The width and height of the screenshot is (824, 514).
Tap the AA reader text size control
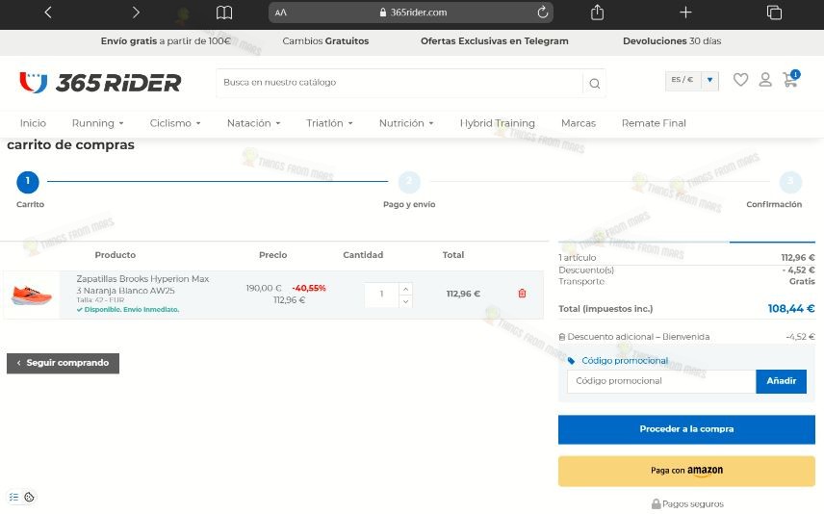tap(281, 13)
